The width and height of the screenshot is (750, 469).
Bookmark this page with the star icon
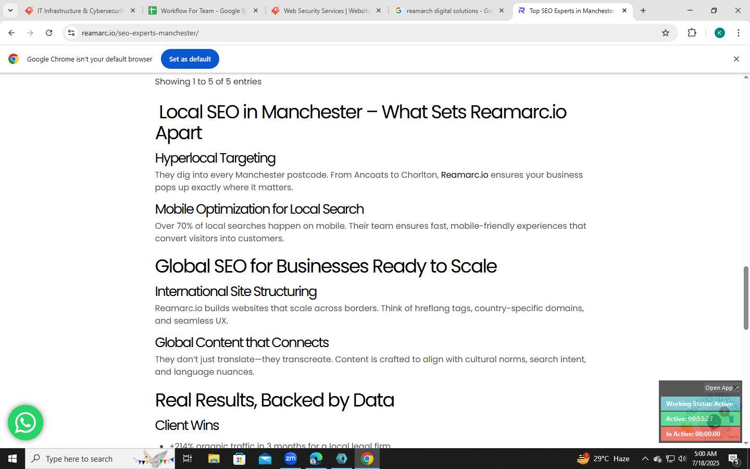(x=666, y=33)
